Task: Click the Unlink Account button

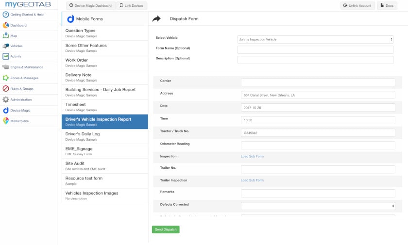Action: click(x=357, y=5)
